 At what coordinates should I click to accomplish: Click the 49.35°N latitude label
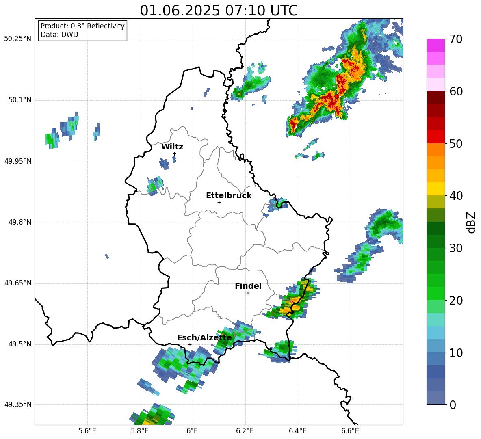18,404
